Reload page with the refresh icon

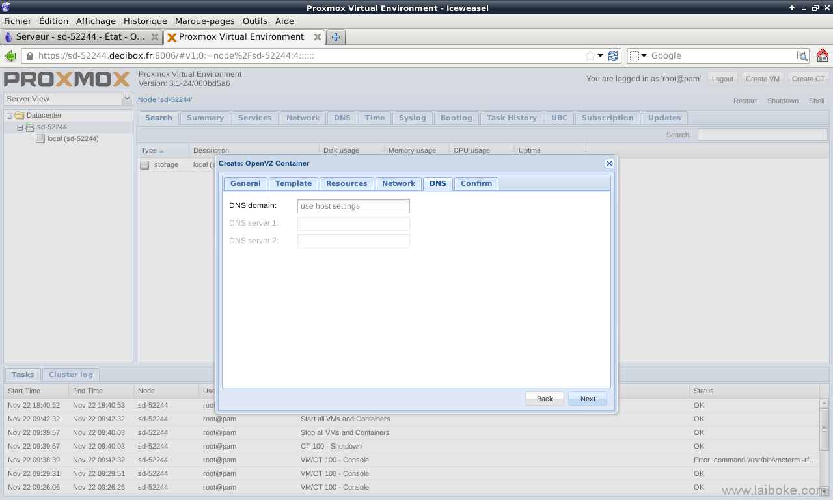click(x=613, y=56)
